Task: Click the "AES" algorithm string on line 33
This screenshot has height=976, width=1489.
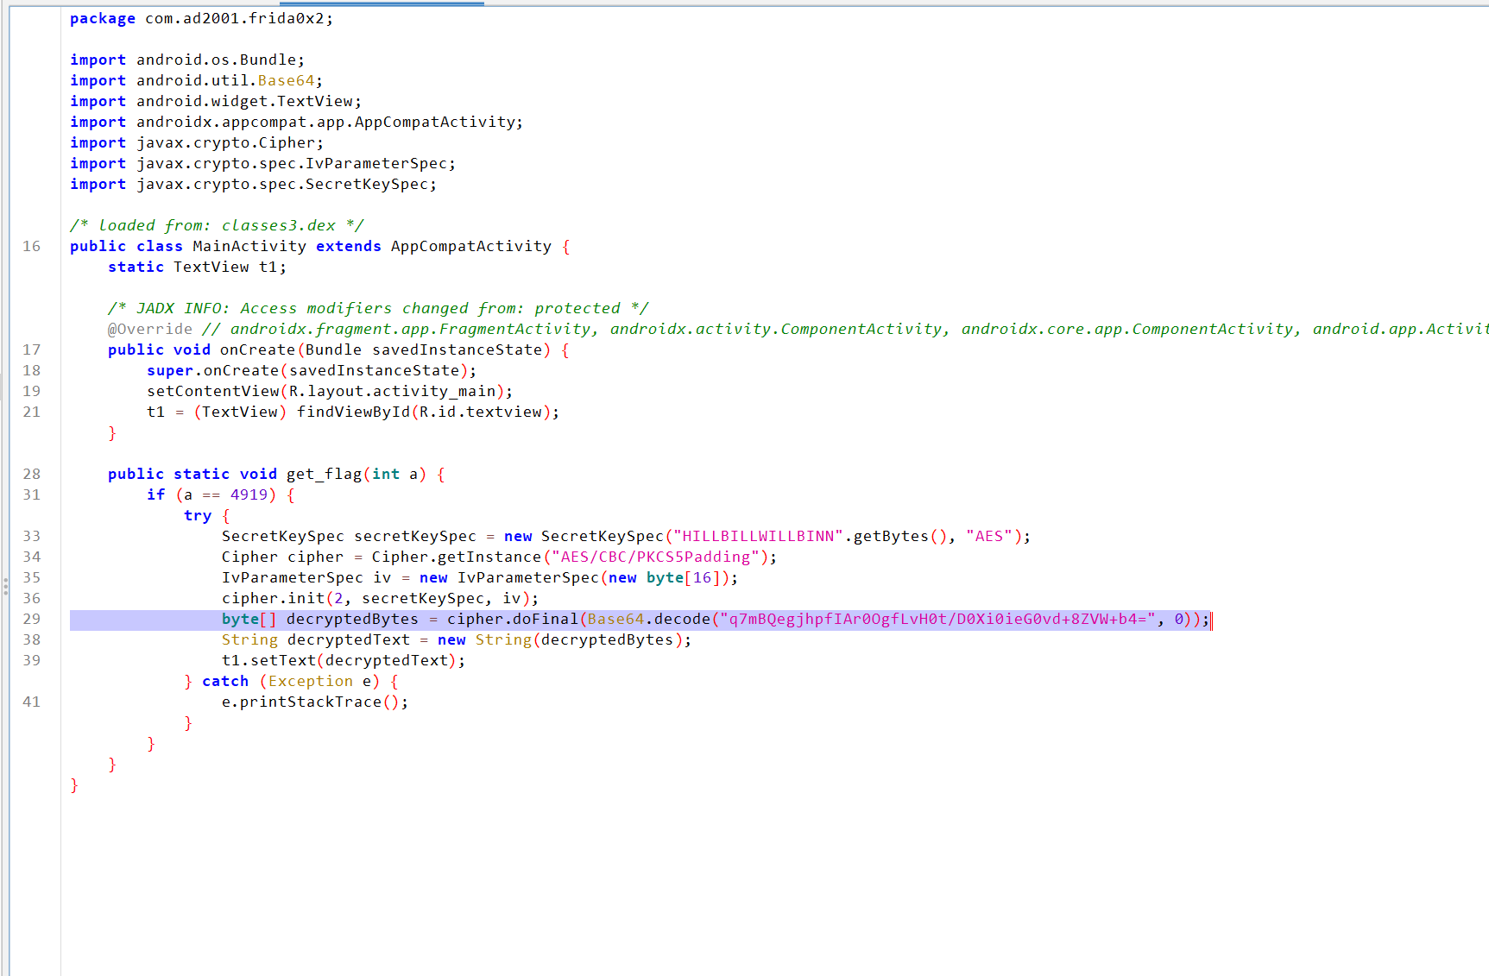Action: tap(989, 536)
